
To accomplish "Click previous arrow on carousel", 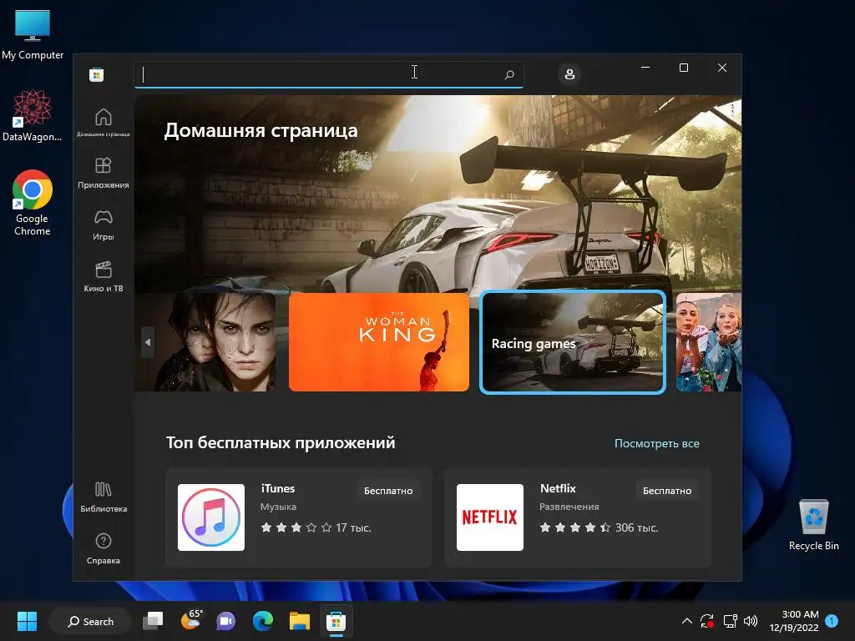I will (x=148, y=342).
